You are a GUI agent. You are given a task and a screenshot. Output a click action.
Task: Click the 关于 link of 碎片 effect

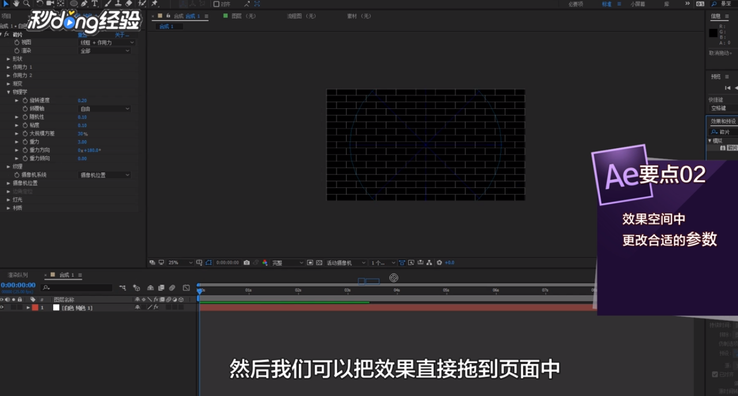click(122, 35)
